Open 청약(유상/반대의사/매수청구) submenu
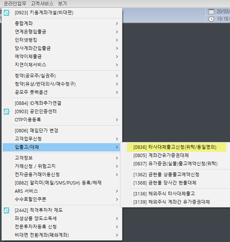230x242 pixels. [62, 84]
